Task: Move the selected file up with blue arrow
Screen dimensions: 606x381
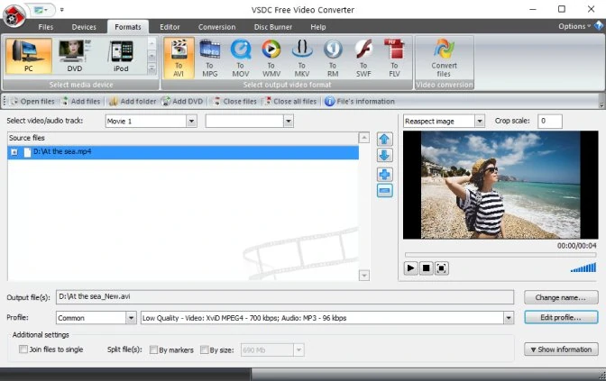Action: point(384,140)
